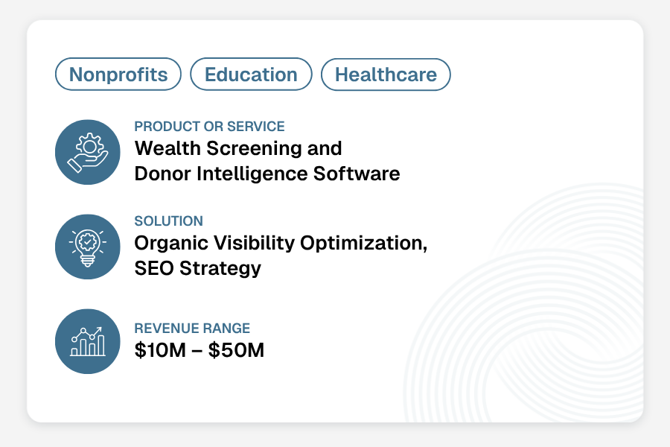Image resolution: width=670 pixels, height=447 pixels.
Task: Click the lightbulb screw base
Action: click(x=88, y=261)
